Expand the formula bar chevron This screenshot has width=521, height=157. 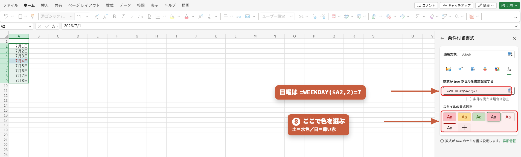click(x=516, y=26)
